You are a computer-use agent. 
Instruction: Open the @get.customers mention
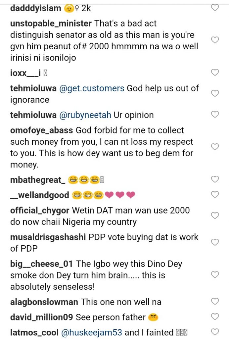[92, 89]
